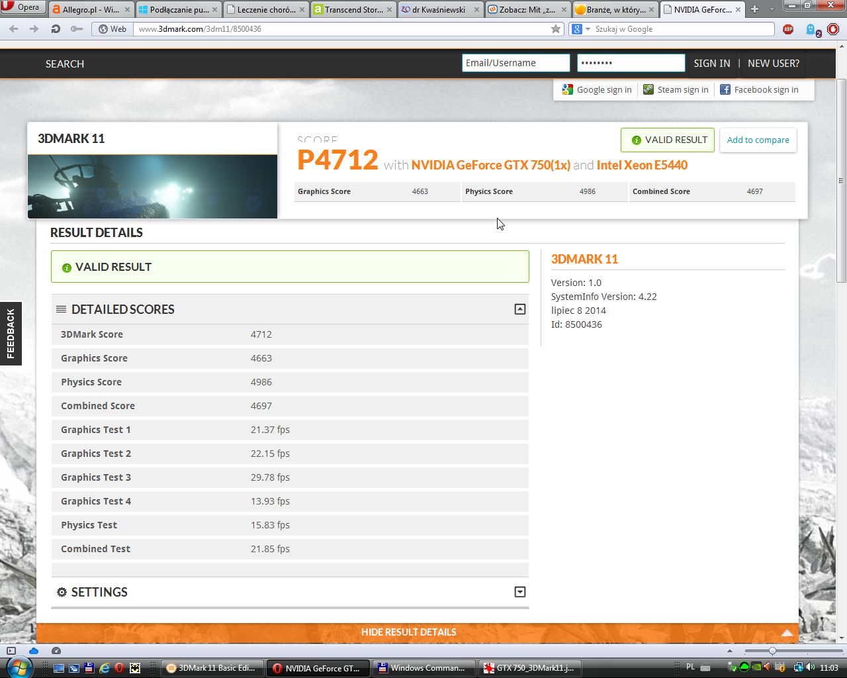Switch to the Podłączanie pu... tab
Image resolution: width=847 pixels, height=678 pixels.
point(178,10)
